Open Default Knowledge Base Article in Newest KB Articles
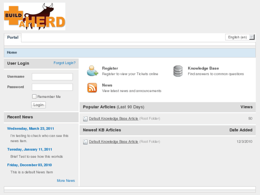 click(x=114, y=142)
